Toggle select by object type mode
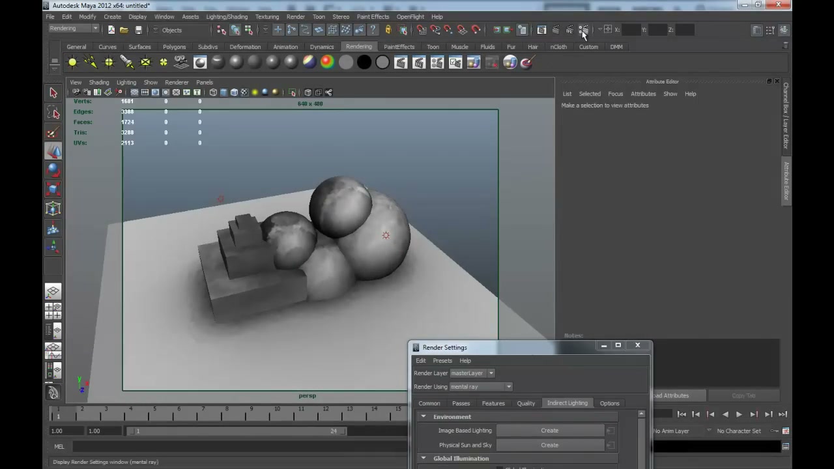Viewport: 834px width, 469px height. pyautogui.click(x=235, y=30)
